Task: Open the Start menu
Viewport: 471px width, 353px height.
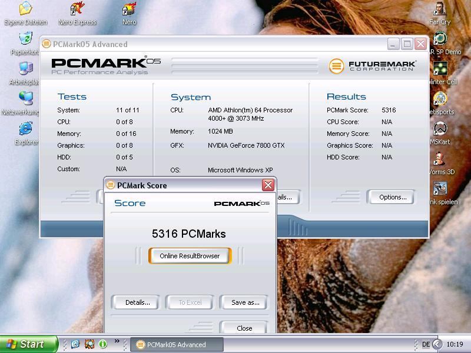Action: [28, 344]
